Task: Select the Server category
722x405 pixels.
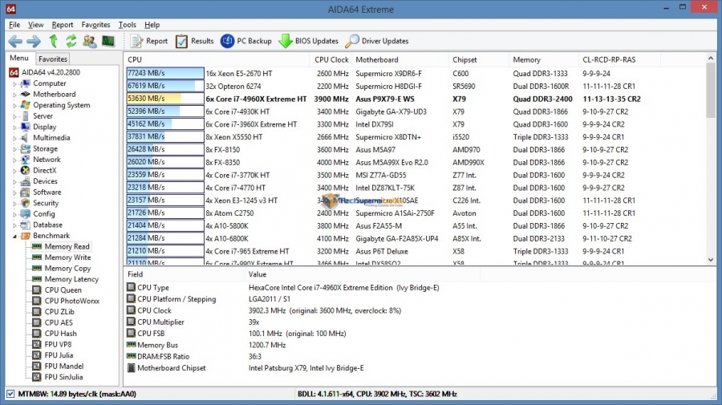Action: 43,116
